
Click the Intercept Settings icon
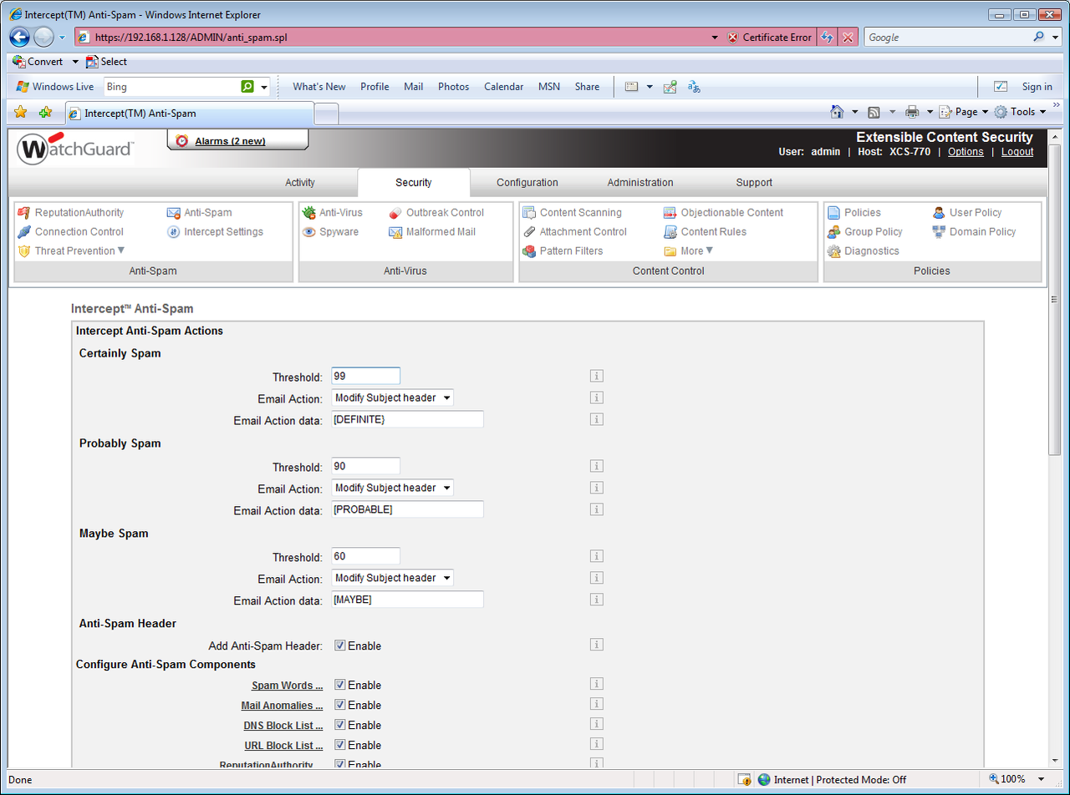[x=173, y=232]
